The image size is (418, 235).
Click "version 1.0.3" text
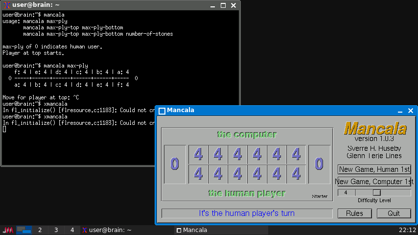tap(374, 139)
